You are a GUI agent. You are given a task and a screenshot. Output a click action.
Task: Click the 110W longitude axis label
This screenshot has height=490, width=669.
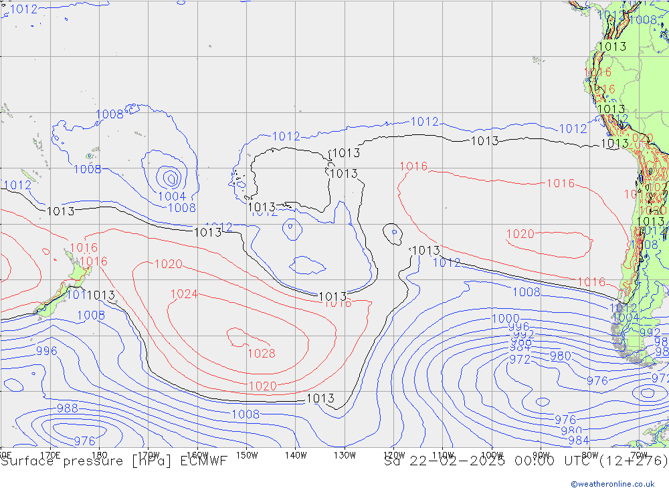[x=443, y=455]
